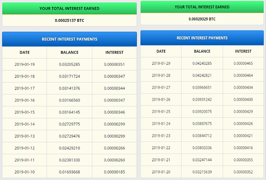The image size is (266, 180).
Task: Select interest 0.00000426
Action: coord(243,124)
